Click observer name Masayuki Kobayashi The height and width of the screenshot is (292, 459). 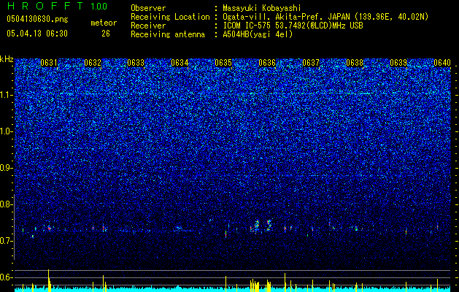(x=262, y=8)
